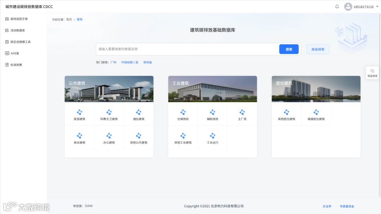This screenshot has height=214, width=381.
Task: Open the 方法学 footer link
Action: click(327, 206)
